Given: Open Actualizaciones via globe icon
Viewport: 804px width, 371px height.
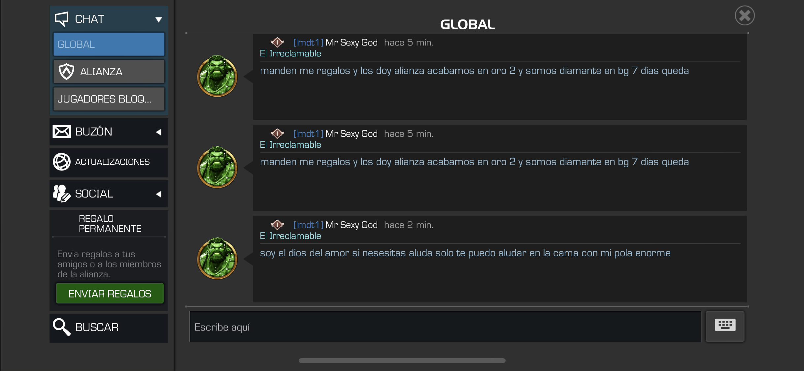Looking at the screenshot, I should [x=62, y=162].
